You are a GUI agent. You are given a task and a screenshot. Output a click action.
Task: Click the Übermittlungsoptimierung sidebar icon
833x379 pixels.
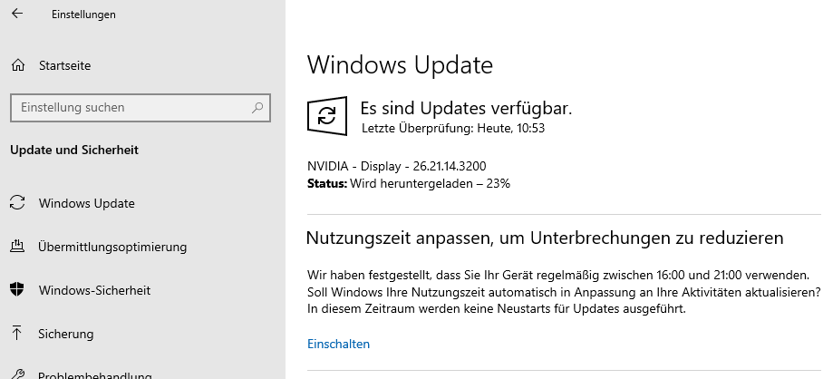(x=17, y=247)
